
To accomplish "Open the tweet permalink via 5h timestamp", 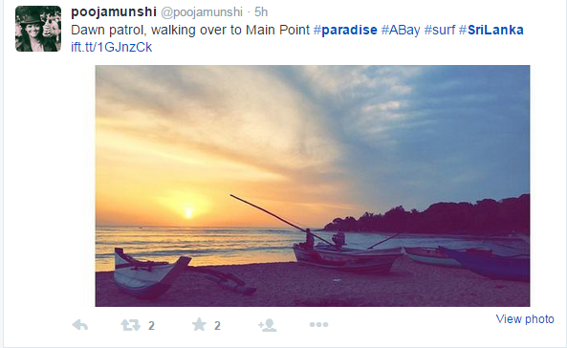I will pos(261,11).
